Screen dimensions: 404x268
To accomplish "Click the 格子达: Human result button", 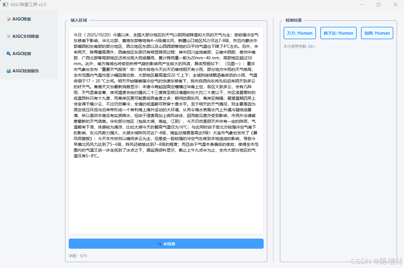I will (338, 33).
